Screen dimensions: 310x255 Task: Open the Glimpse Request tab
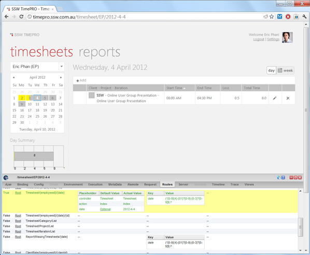pyautogui.click(x=150, y=185)
